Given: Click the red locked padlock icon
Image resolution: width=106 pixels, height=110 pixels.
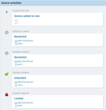Looking at the screenshot, I should click(x=7, y=94).
